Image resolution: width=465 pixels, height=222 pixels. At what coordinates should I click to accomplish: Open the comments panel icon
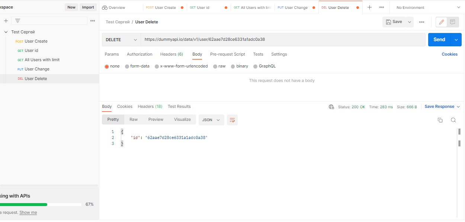(x=452, y=21)
